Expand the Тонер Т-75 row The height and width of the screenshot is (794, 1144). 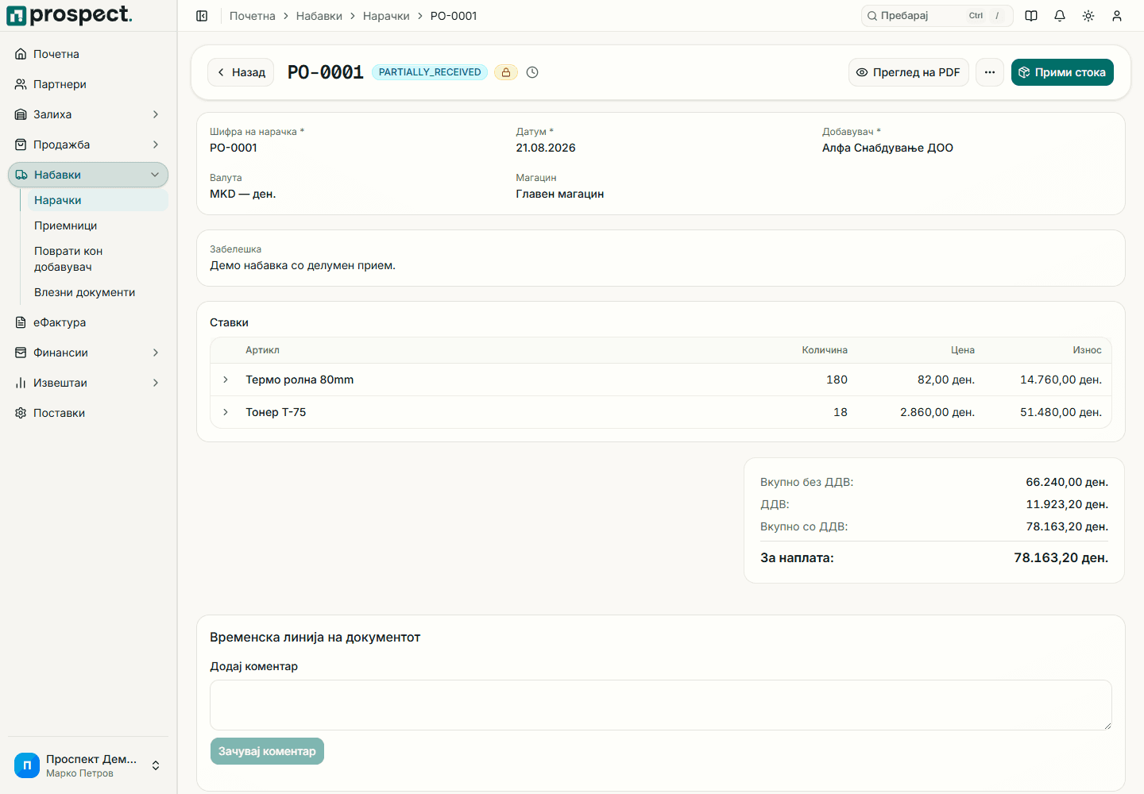pyautogui.click(x=226, y=412)
